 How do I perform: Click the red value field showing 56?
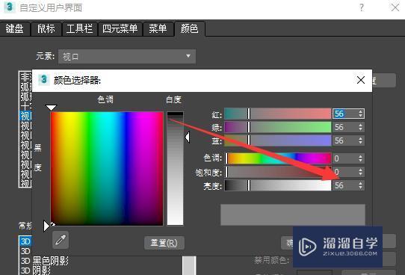pos(344,114)
